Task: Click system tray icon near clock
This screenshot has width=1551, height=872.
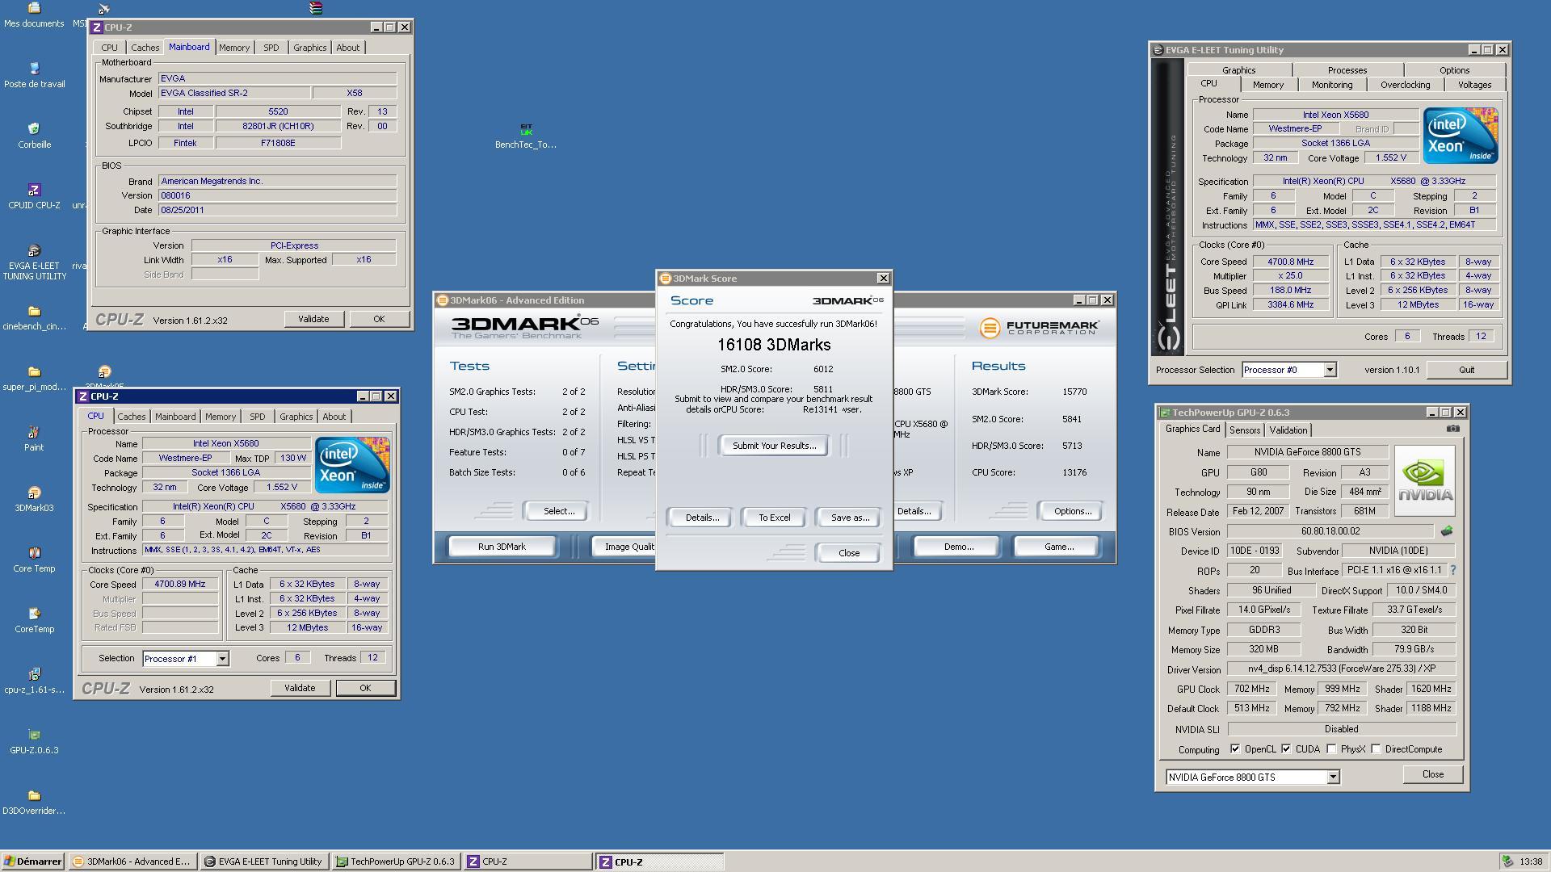Action: click(x=1507, y=862)
